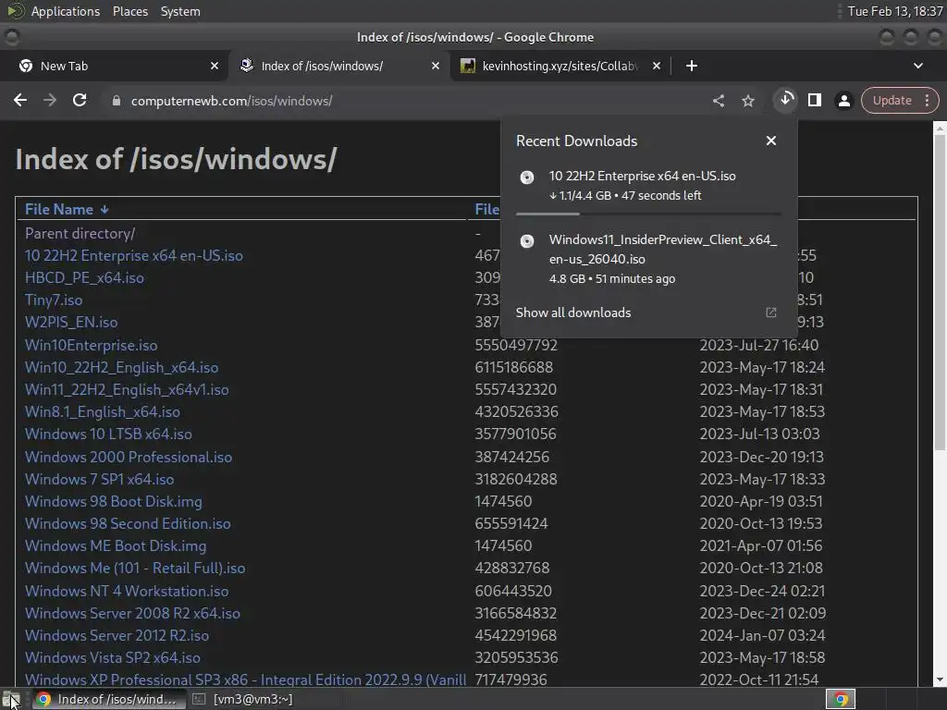
Task: Open the Chrome profile icon
Action: pyautogui.click(x=843, y=101)
